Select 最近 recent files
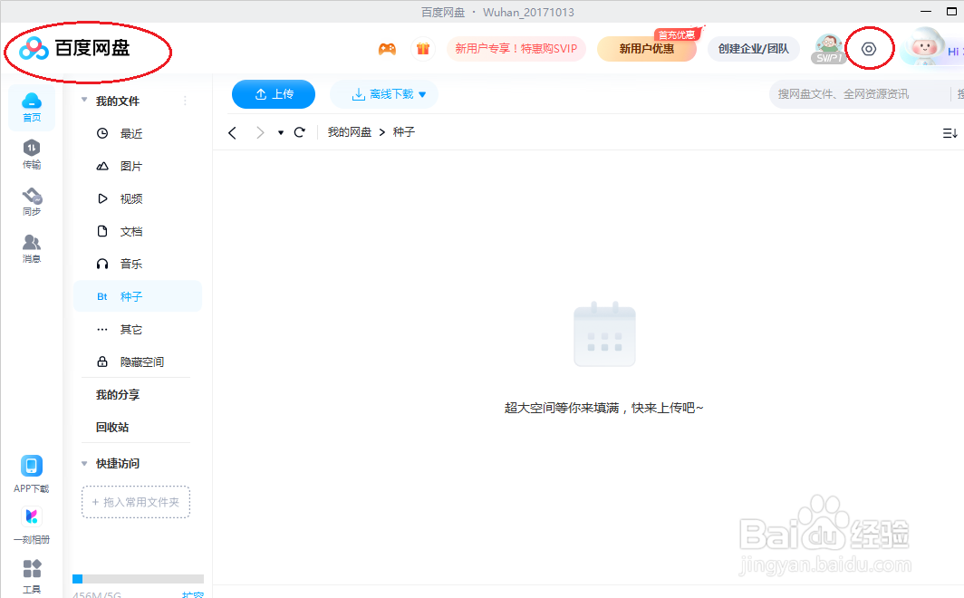 click(x=138, y=133)
